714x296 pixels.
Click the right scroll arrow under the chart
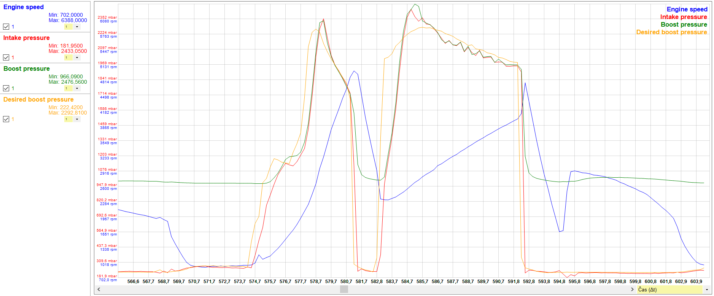(x=632, y=290)
